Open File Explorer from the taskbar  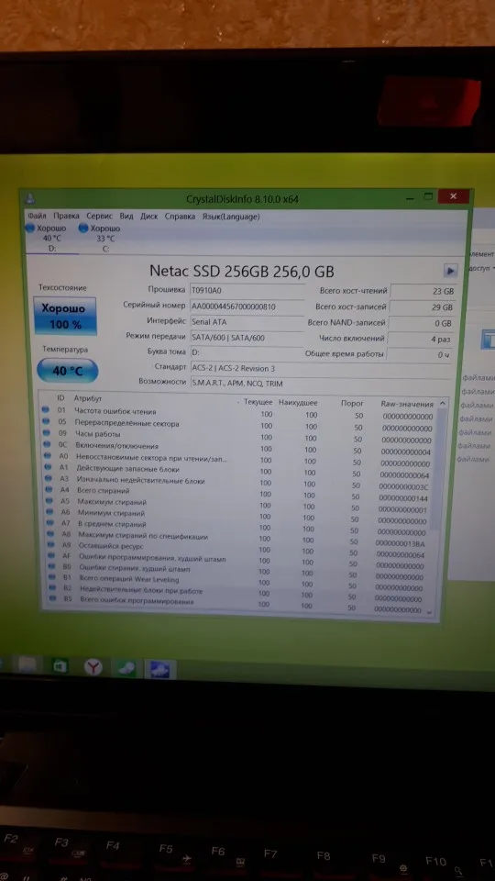coord(27,665)
